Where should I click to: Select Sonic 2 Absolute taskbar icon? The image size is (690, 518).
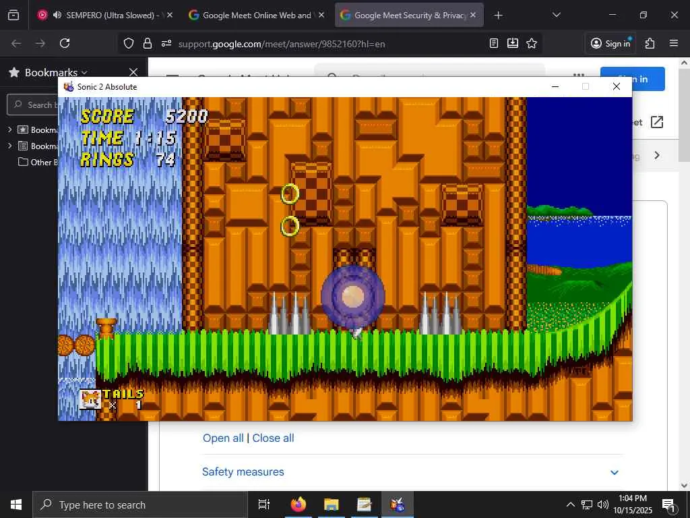(x=398, y=505)
